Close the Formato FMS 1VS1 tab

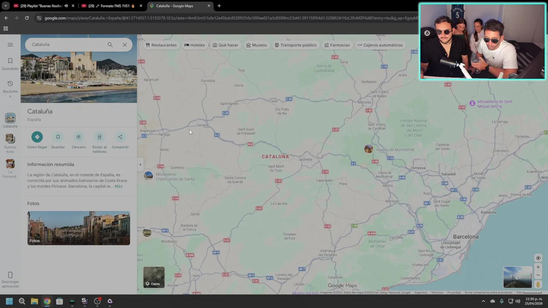coord(141,6)
